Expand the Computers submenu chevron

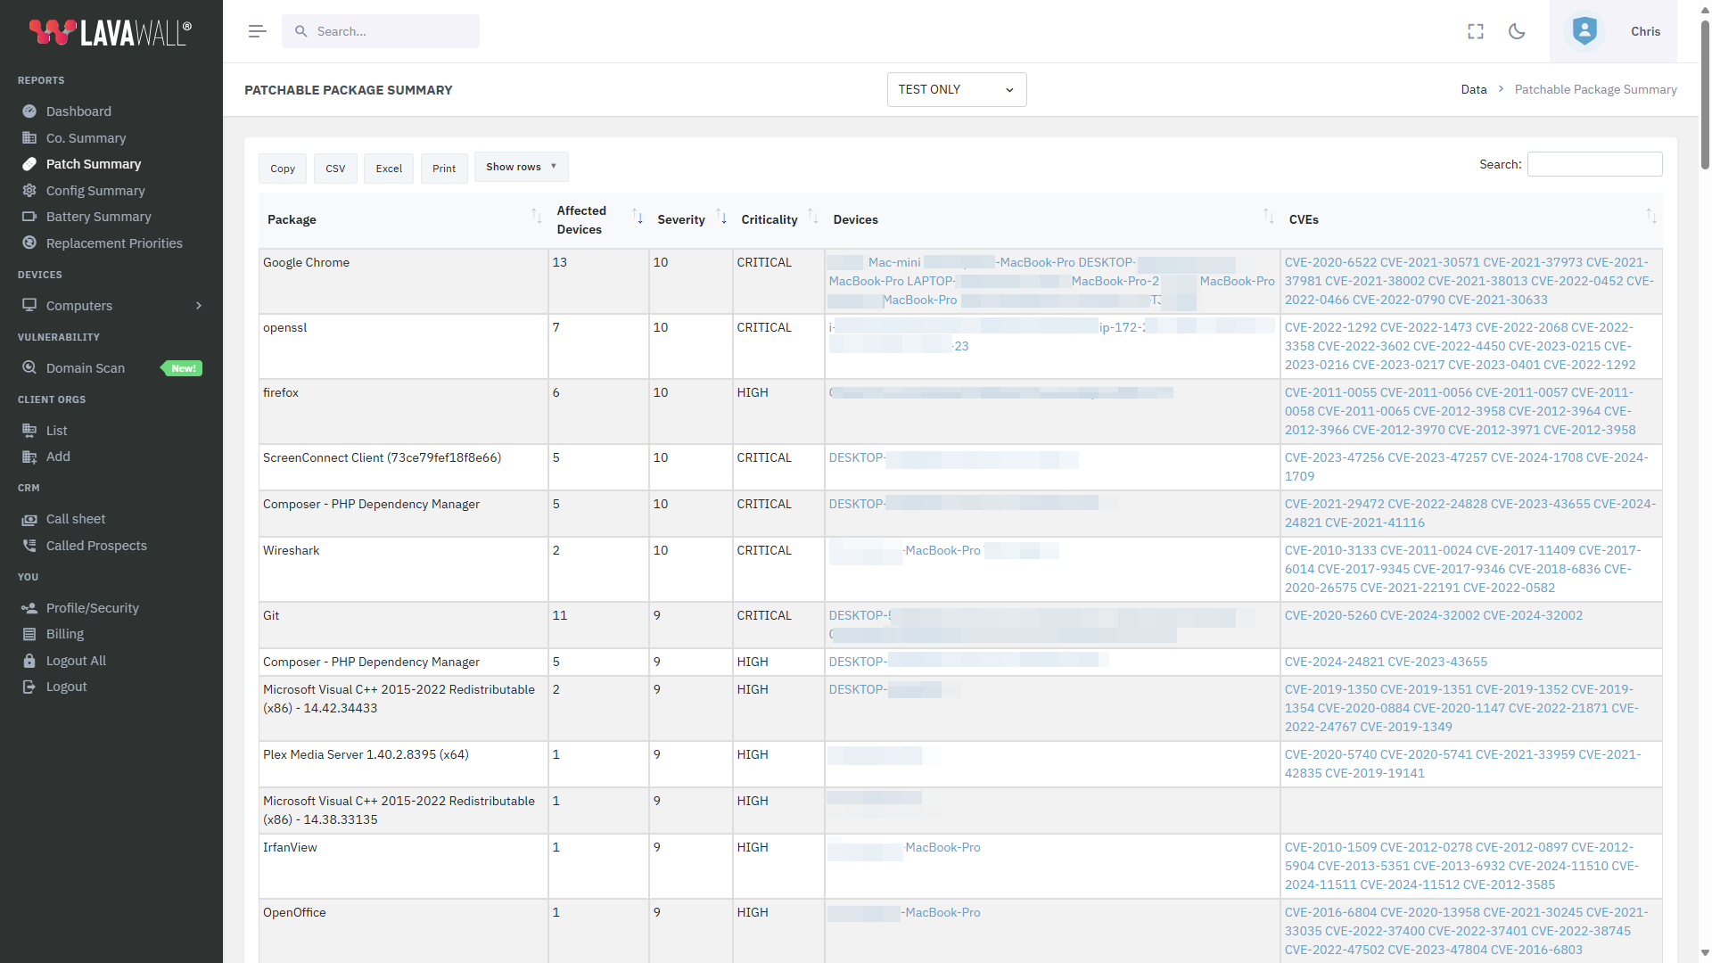click(x=199, y=306)
